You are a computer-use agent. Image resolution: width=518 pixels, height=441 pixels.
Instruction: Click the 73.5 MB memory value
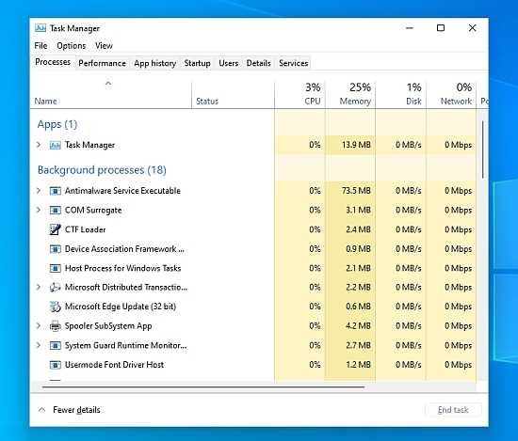pos(356,191)
